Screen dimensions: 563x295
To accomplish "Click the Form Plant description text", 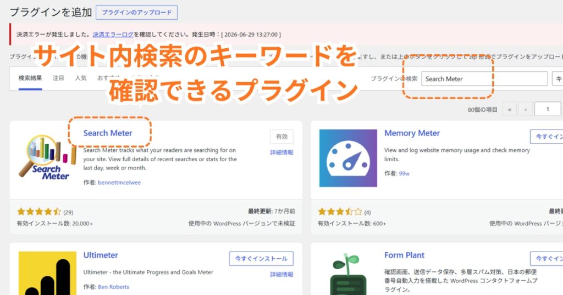I will 461,281.
